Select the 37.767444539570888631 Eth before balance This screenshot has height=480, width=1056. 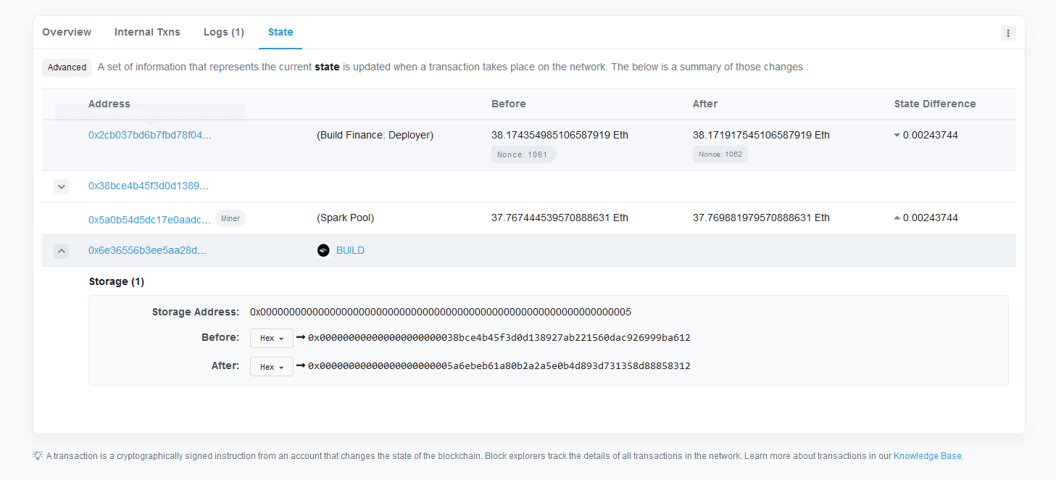pos(560,218)
